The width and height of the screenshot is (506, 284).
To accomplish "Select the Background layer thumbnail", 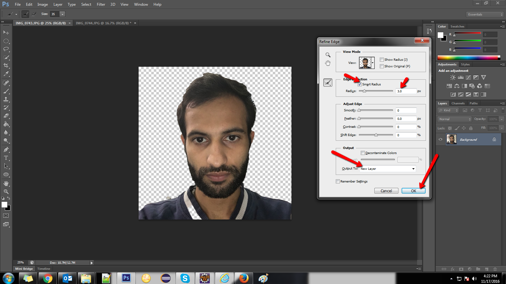I will point(451,139).
